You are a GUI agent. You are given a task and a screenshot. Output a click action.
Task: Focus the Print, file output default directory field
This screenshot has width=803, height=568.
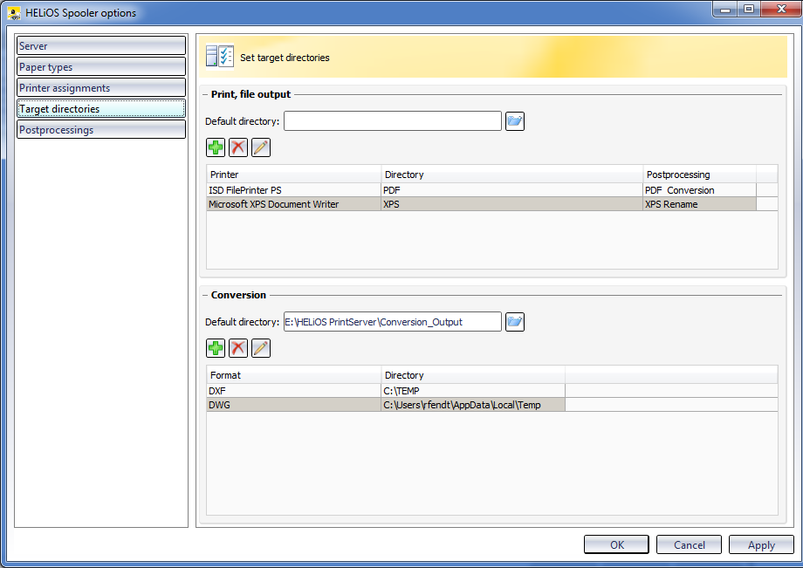[393, 121]
